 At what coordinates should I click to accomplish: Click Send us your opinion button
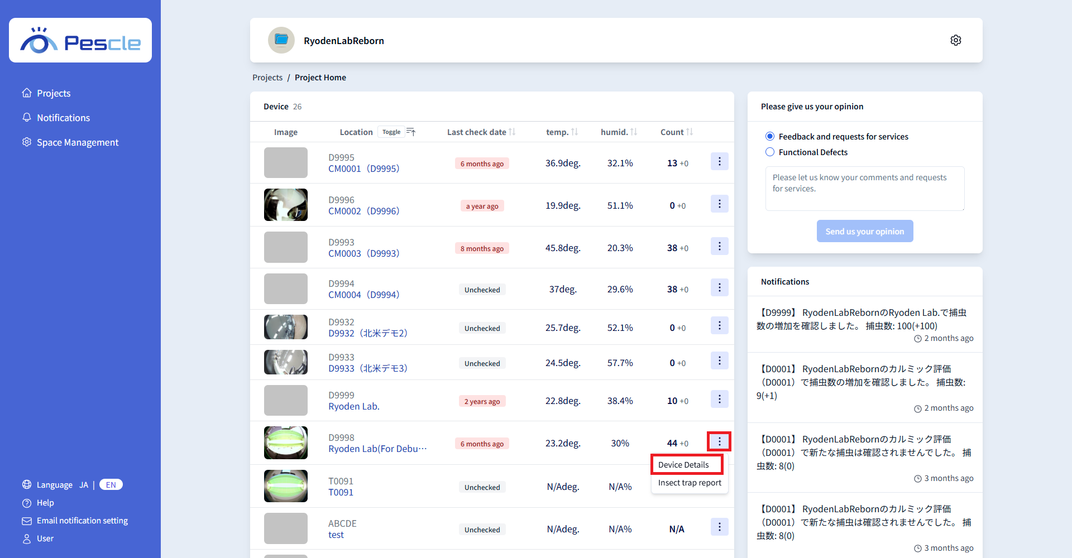tap(864, 232)
